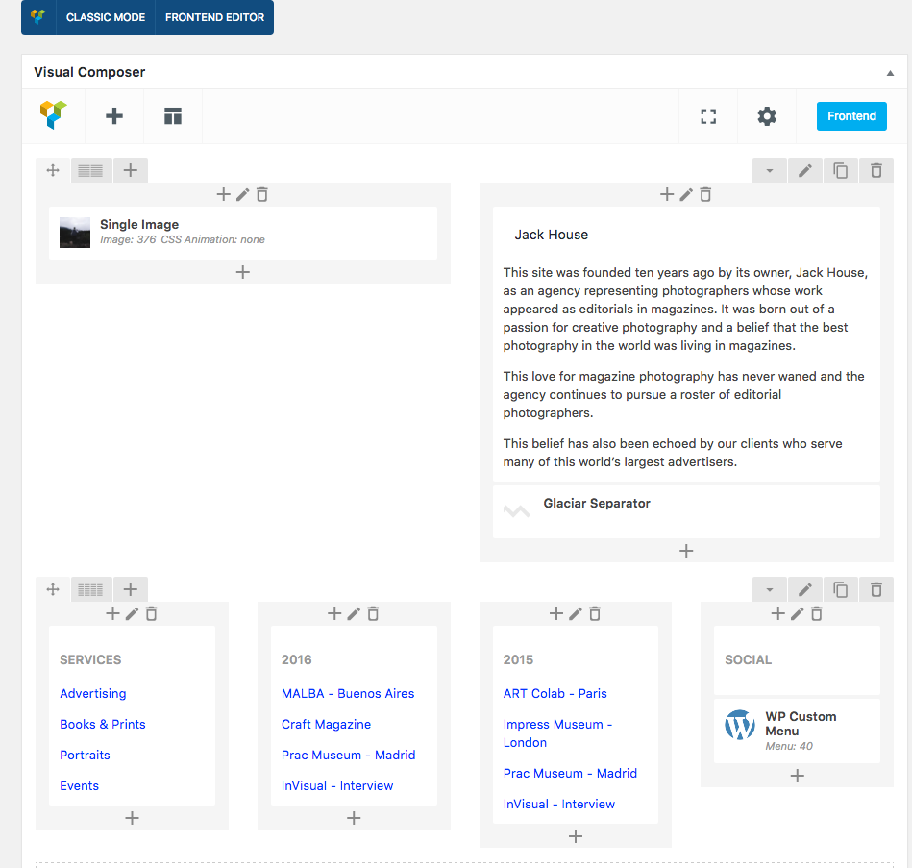The image size is (912, 868).
Task: Click the blue Frontend button
Action: coord(851,116)
